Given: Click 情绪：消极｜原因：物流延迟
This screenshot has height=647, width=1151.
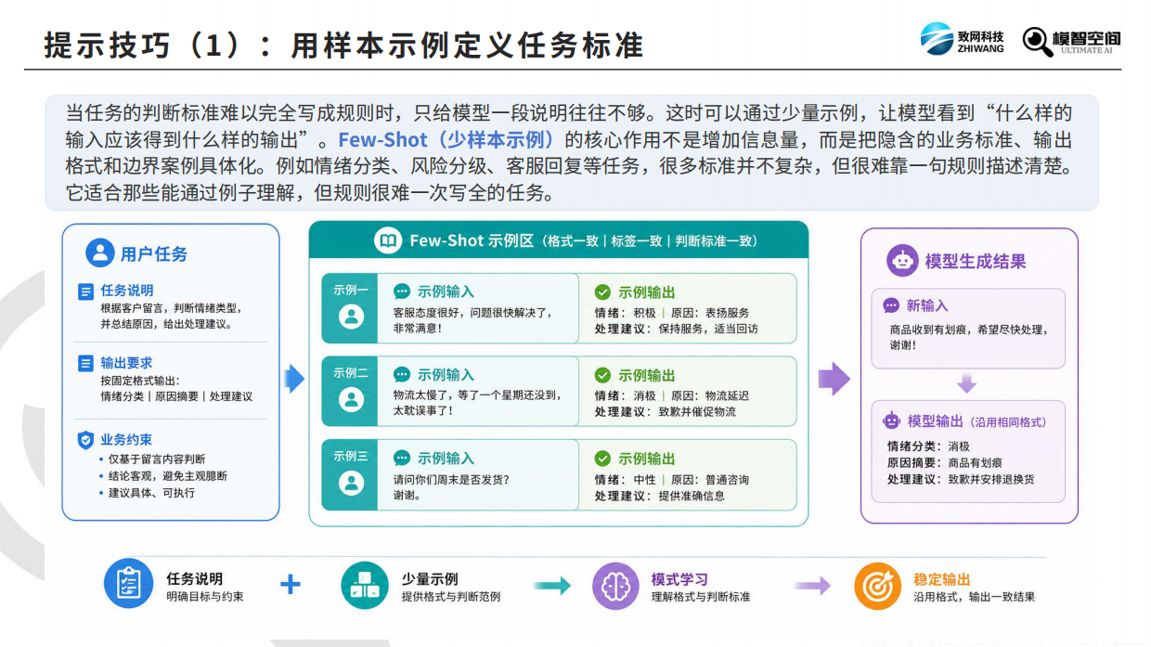Looking at the screenshot, I should 672,396.
